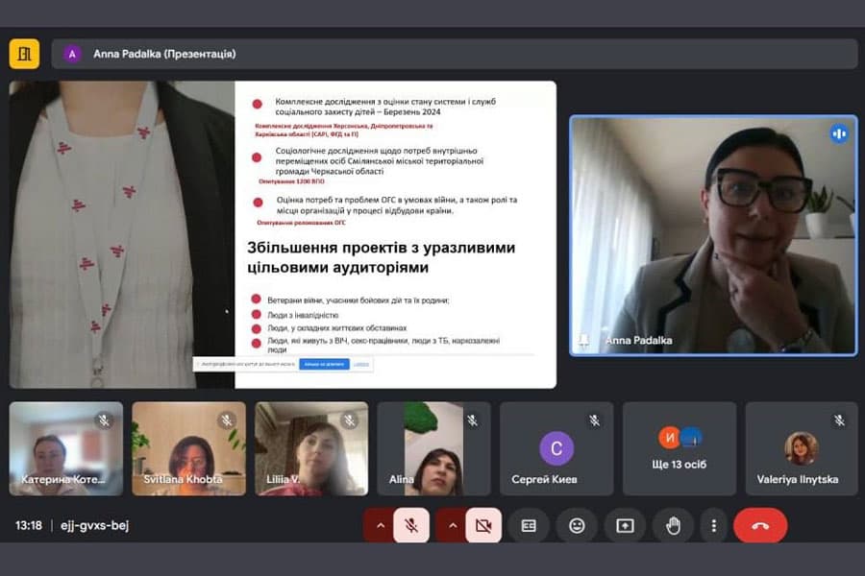Click the muted mic icon on Valeriya Ilnytska's tile

pyautogui.click(x=840, y=420)
